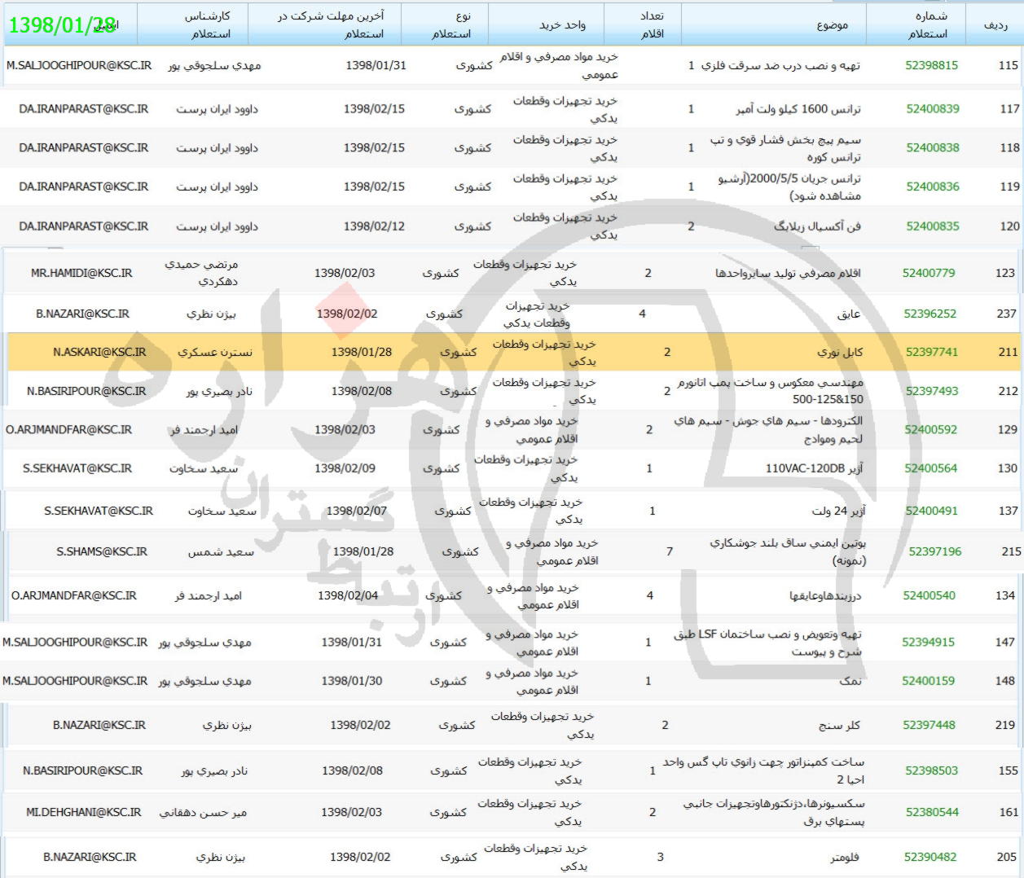Screen dimensions: 1024x878
Task: Click the کارشناس استعلام column header
Action: [x=206, y=25]
